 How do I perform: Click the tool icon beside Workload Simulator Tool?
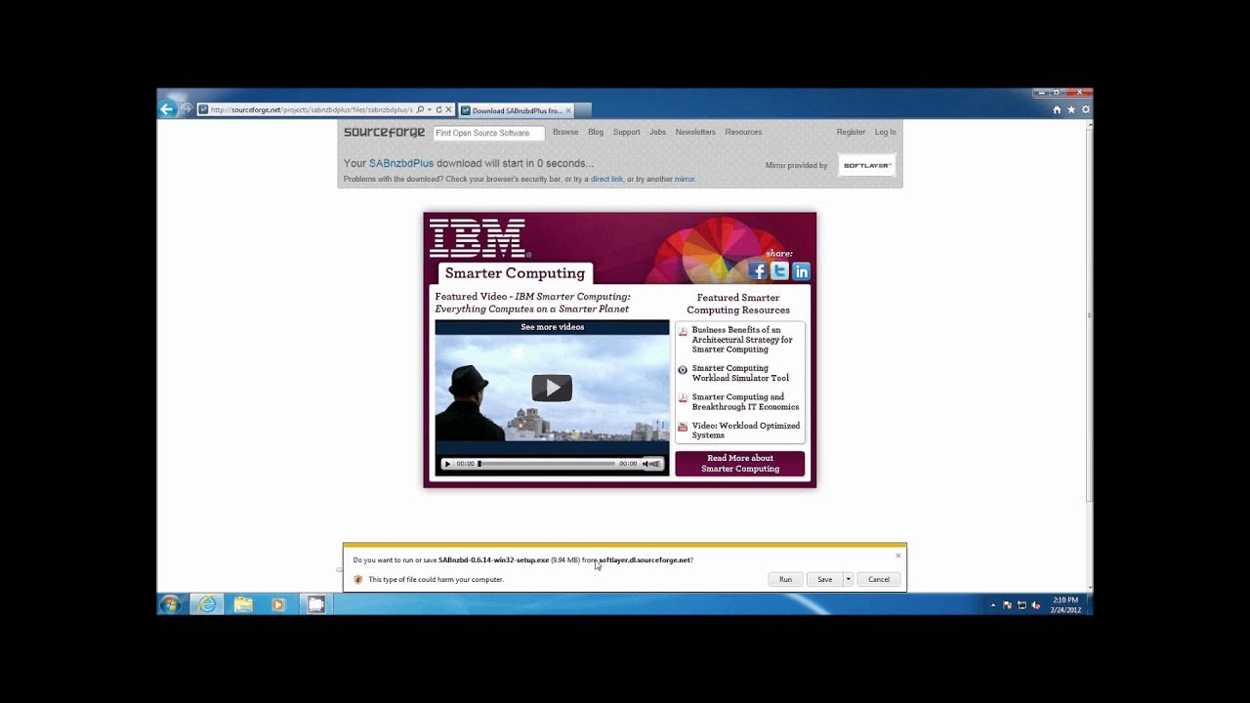683,370
